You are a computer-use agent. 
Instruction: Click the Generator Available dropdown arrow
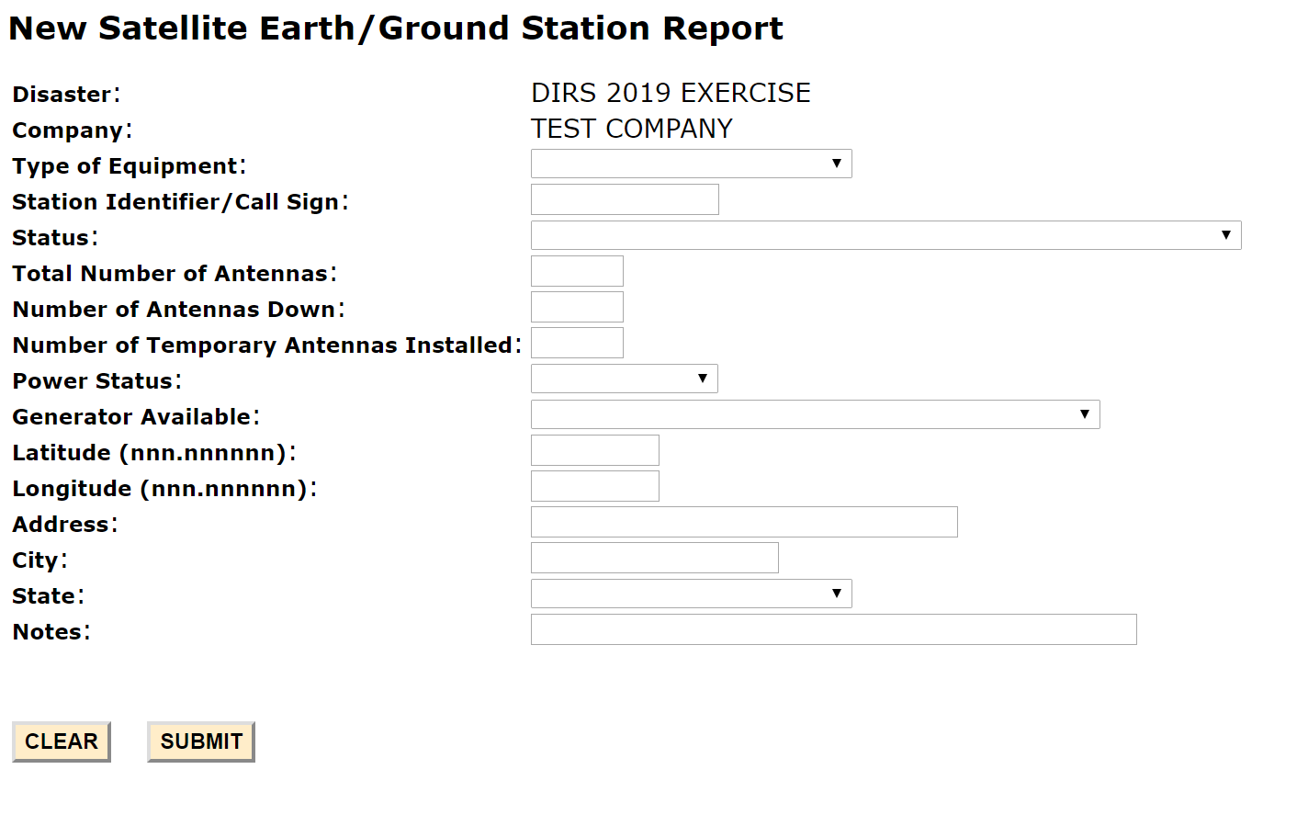click(1085, 414)
